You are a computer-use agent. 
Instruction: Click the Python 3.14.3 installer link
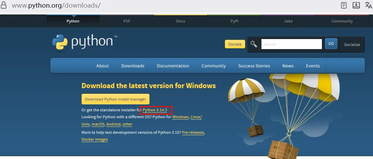point(155,110)
